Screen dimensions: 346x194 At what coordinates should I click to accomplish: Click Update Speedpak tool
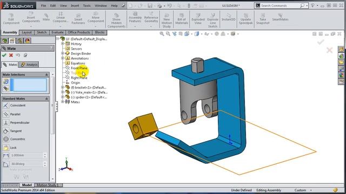(x=245, y=19)
